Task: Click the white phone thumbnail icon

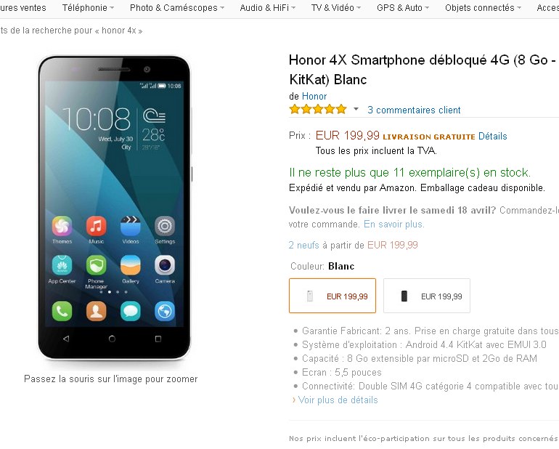Action: pos(310,296)
